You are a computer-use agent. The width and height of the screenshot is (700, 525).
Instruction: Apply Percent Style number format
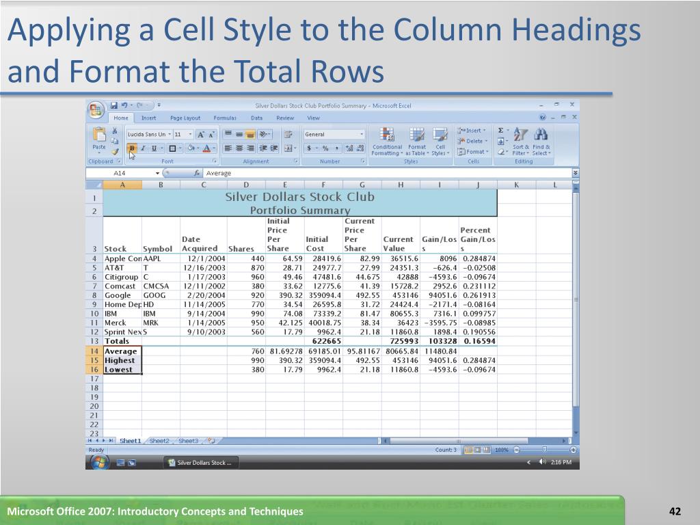325,148
